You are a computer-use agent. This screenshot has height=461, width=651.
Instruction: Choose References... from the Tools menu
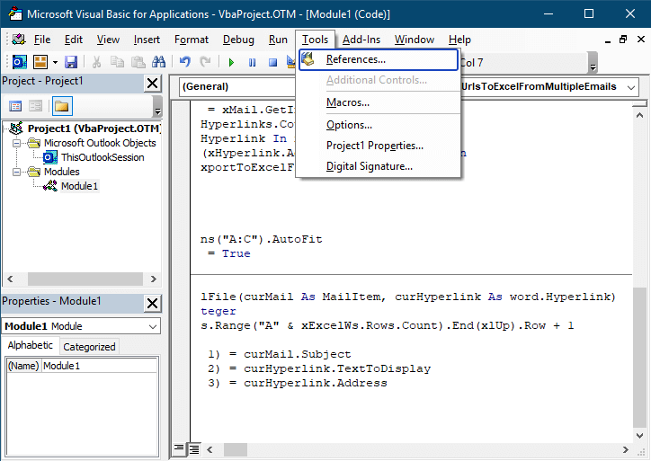coord(356,59)
